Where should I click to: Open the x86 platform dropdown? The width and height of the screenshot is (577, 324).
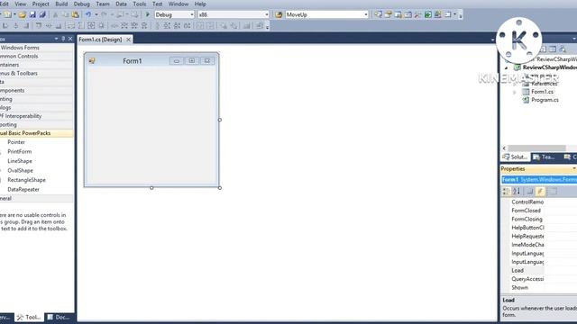click(267, 14)
